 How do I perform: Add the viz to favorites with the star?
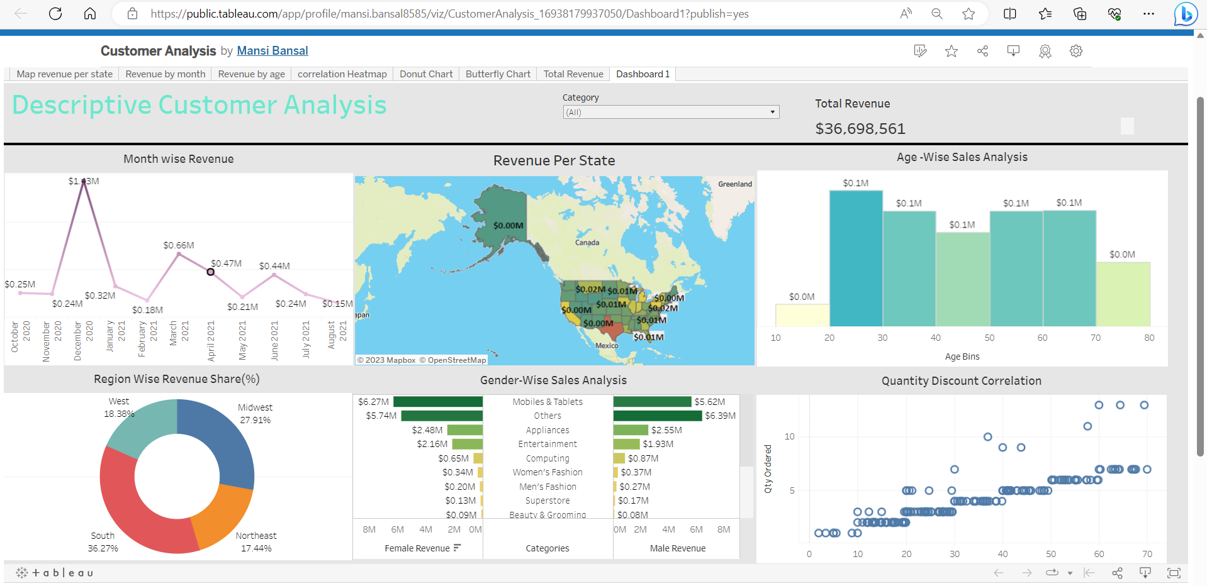(x=952, y=51)
